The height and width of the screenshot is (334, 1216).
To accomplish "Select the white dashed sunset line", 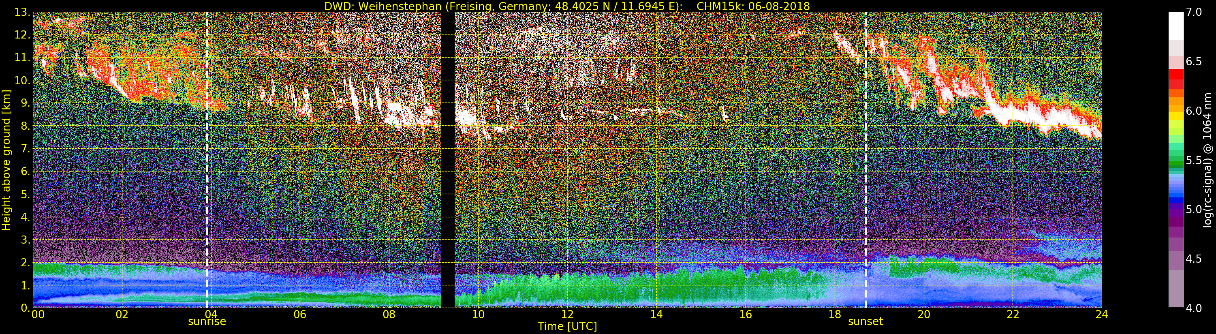I will 866,160.
